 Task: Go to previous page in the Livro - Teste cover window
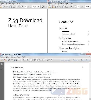point(19,7)
